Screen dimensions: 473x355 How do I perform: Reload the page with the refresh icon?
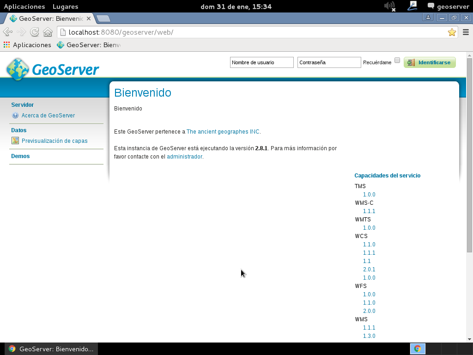[x=34, y=32]
